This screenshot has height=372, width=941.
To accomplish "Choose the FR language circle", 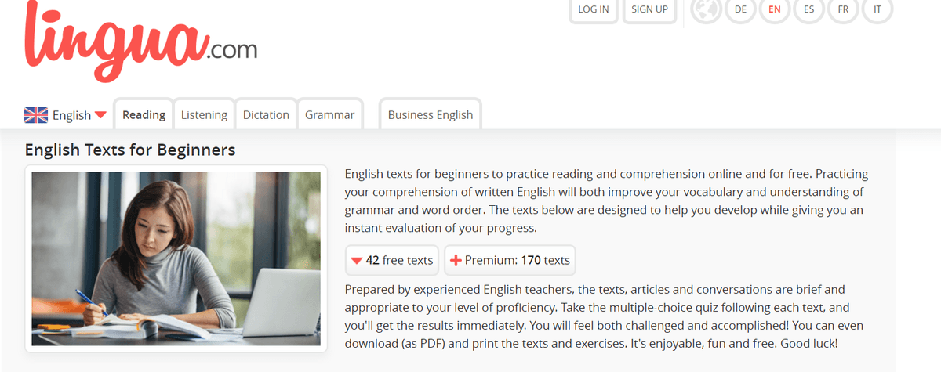I will click(x=843, y=10).
